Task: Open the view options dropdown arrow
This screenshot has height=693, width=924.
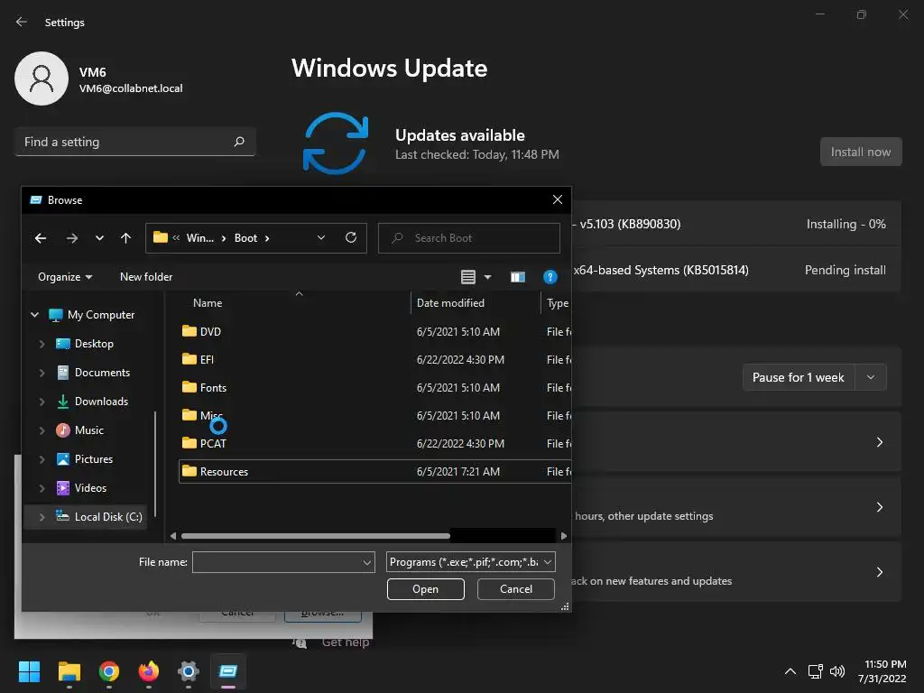Action: 487,277
